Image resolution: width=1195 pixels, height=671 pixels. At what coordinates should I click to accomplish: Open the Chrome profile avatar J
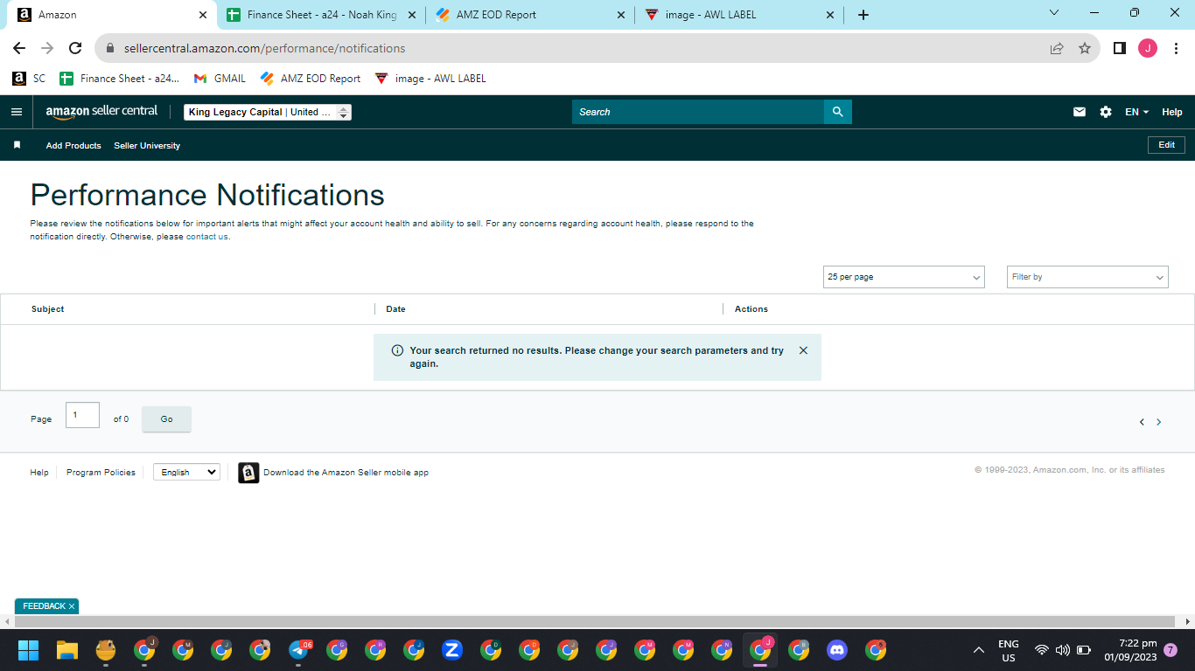pyautogui.click(x=1148, y=49)
